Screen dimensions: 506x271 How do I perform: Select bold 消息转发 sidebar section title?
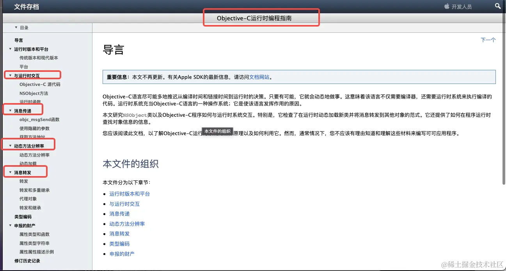(23, 173)
